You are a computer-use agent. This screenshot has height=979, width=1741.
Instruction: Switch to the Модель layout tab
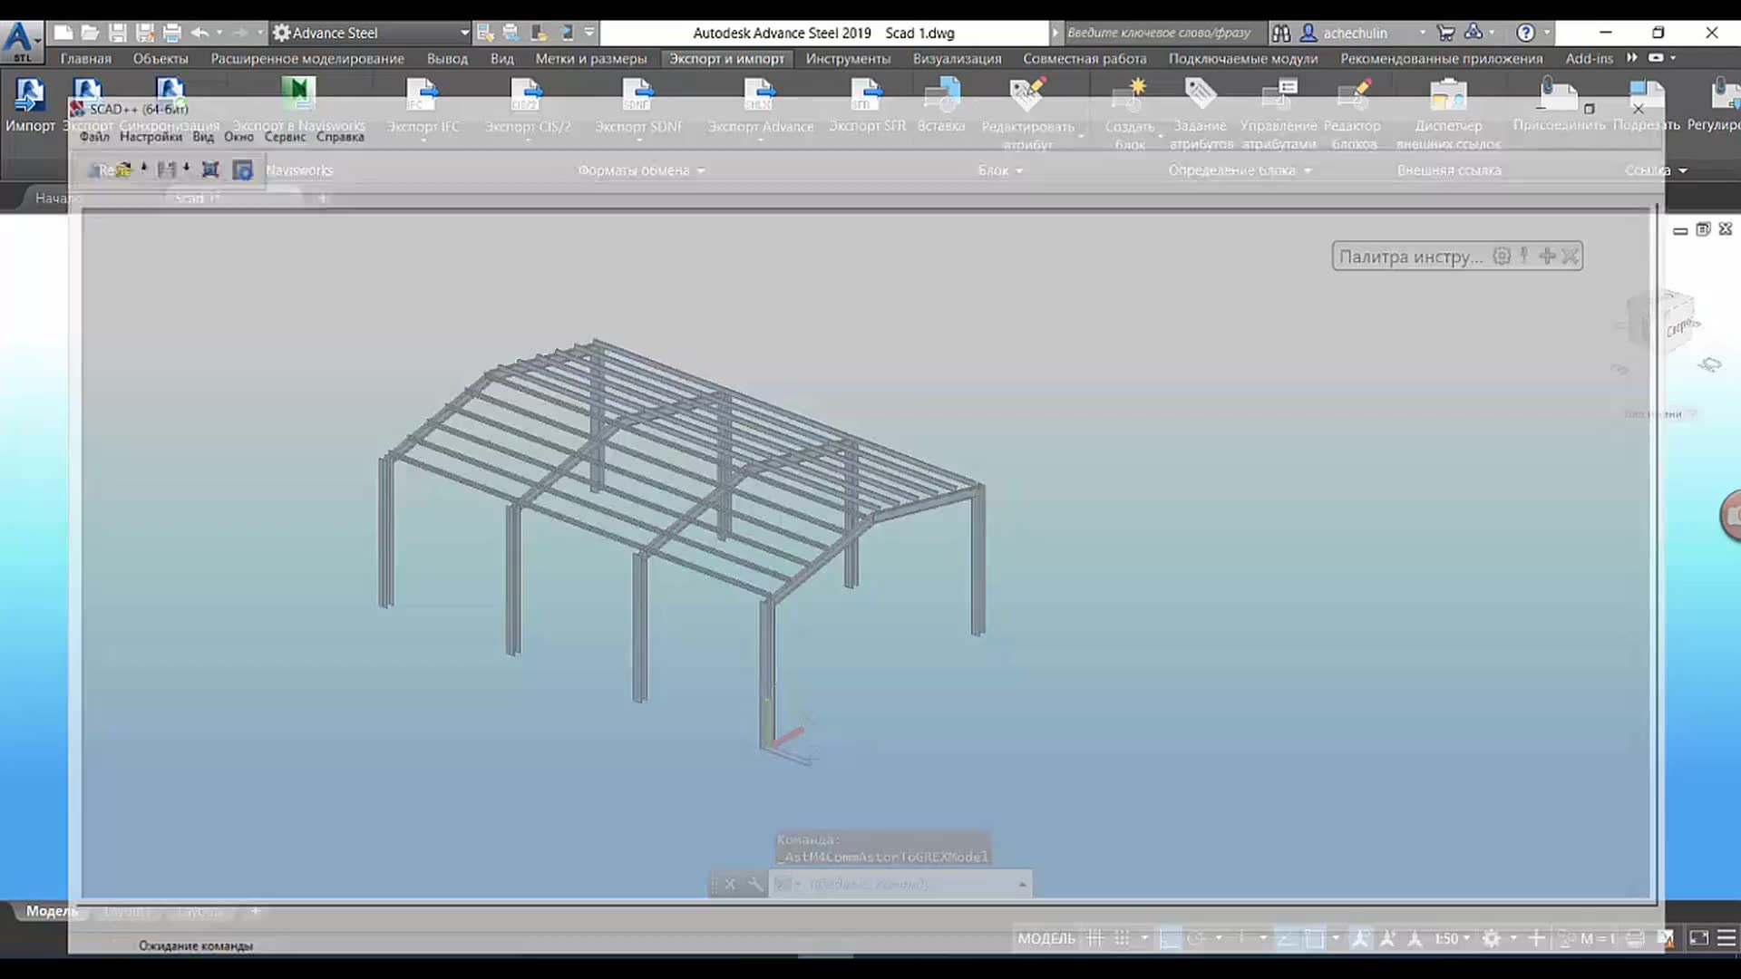[x=52, y=911]
